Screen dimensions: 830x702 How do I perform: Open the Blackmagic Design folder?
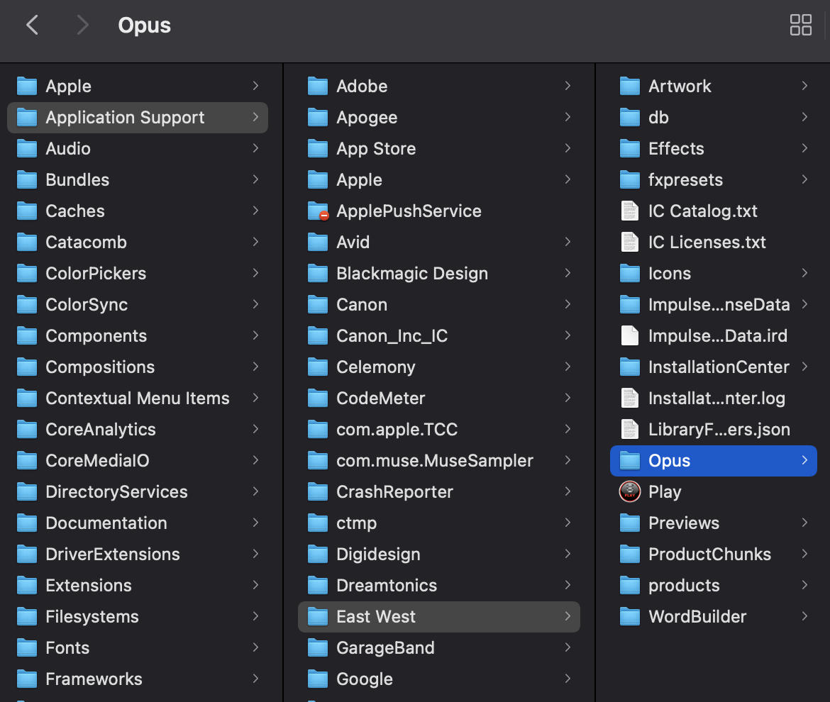[x=411, y=273]
